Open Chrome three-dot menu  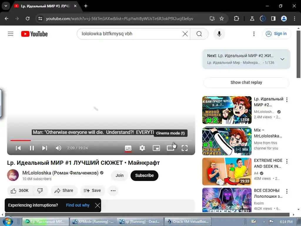(x=295, y=19)
